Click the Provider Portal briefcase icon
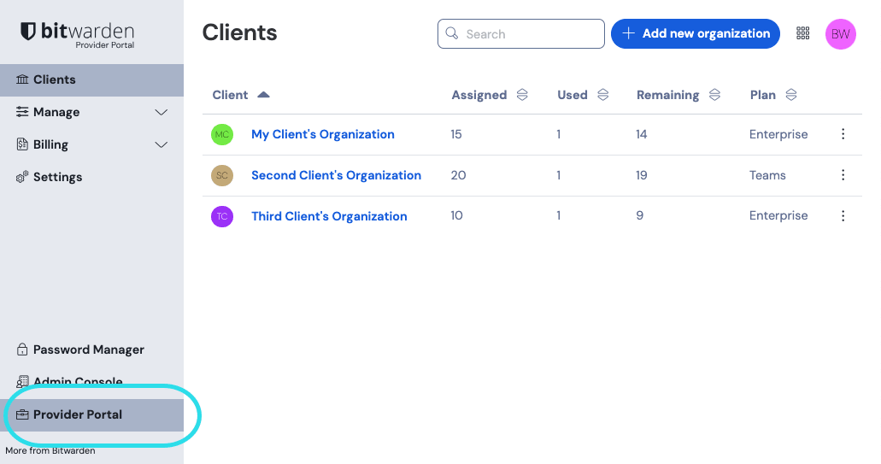This screenshot has width=881, height=464. click(22, 414)
